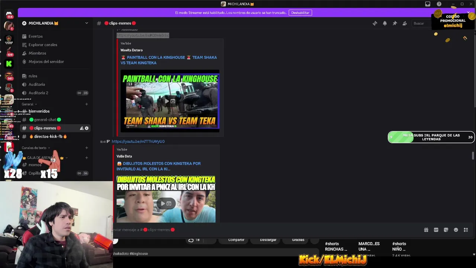The width and height of the screenshot is (476, 268).
Task: Collapse the CAJA DE ARENA category
Action: (x=45, y=158)
